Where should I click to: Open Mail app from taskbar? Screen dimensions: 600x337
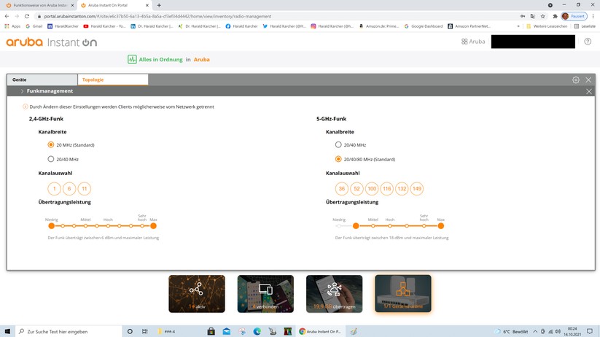point(227,331)
